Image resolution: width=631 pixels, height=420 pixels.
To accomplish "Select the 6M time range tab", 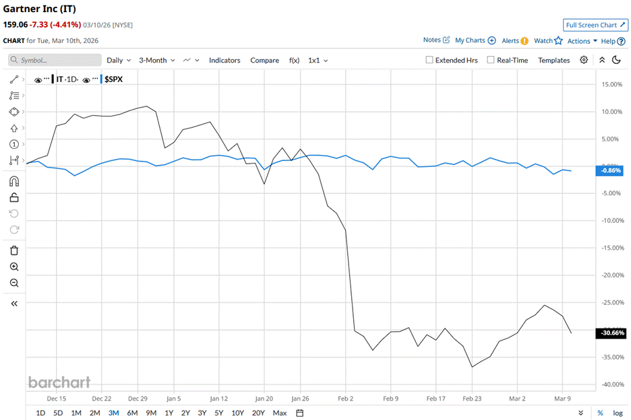I will 132,413.
